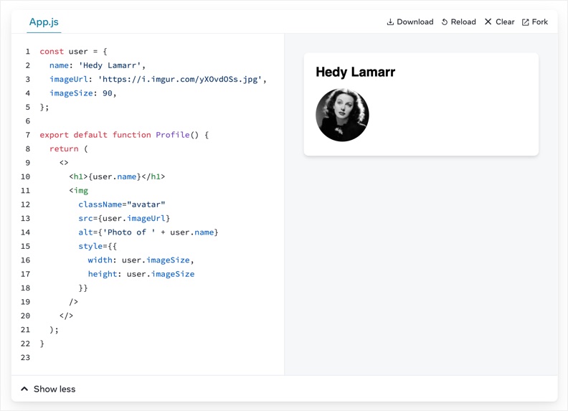The width and height of the screenshot is (568, 411).
Task: Click the 'src={user.imageUrl}' code line
Action: pyautogui.click(x=124, y=218)
